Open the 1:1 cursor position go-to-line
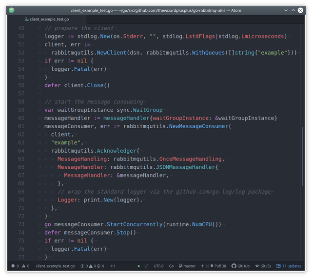Image resolution: width=312 pixels, height=278 pixels. coord(113,266)
